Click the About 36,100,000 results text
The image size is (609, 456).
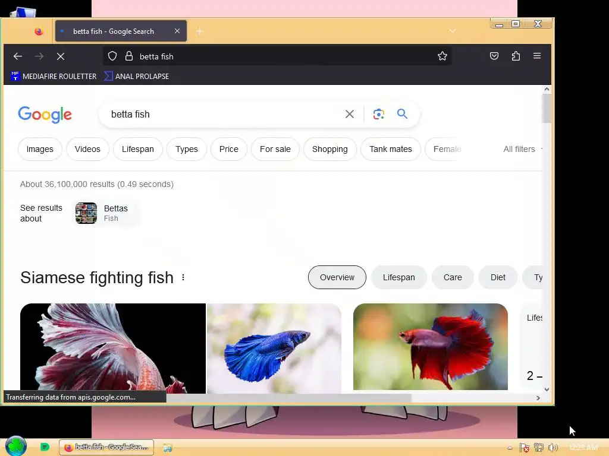click(x=97, y=184)
